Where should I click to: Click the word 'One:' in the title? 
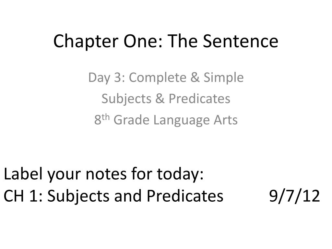click(x=143, y=41)
